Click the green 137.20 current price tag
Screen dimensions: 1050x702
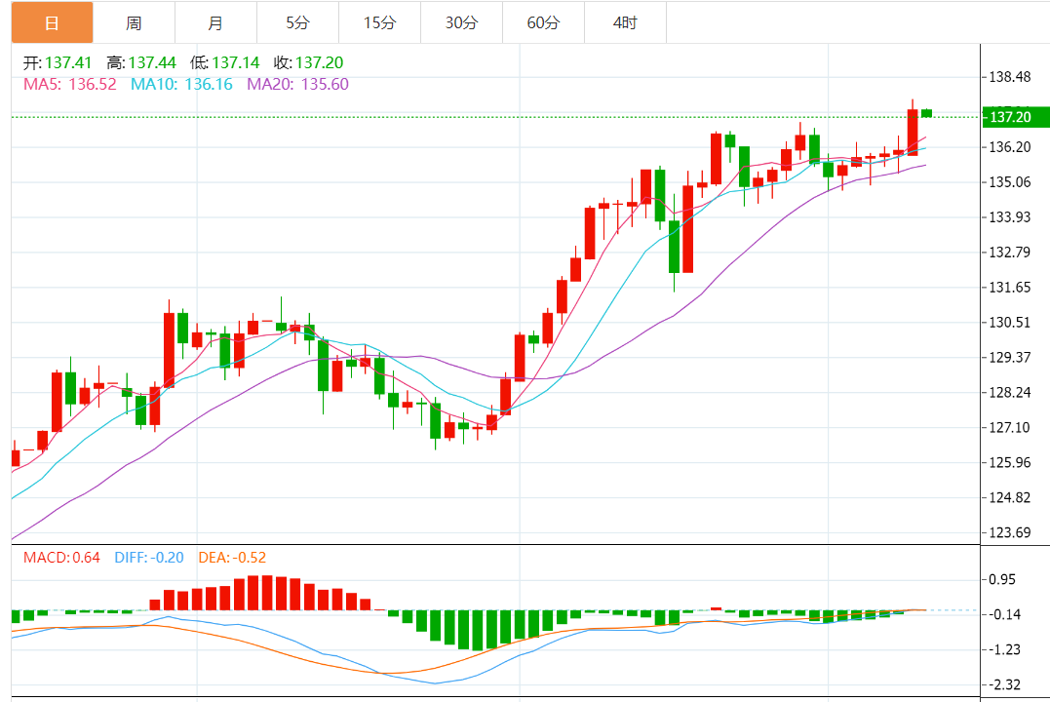(1015, 117)
